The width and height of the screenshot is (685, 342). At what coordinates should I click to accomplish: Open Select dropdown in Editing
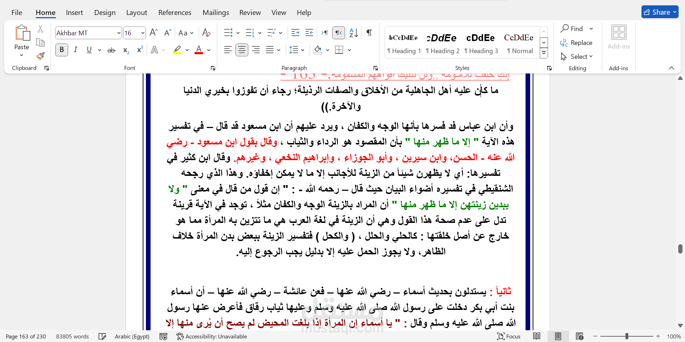tap(577, 56)
